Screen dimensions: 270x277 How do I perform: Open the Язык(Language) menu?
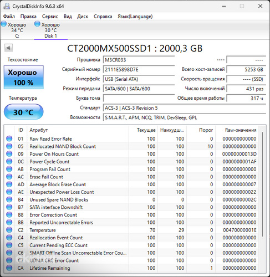coord(135,17)
